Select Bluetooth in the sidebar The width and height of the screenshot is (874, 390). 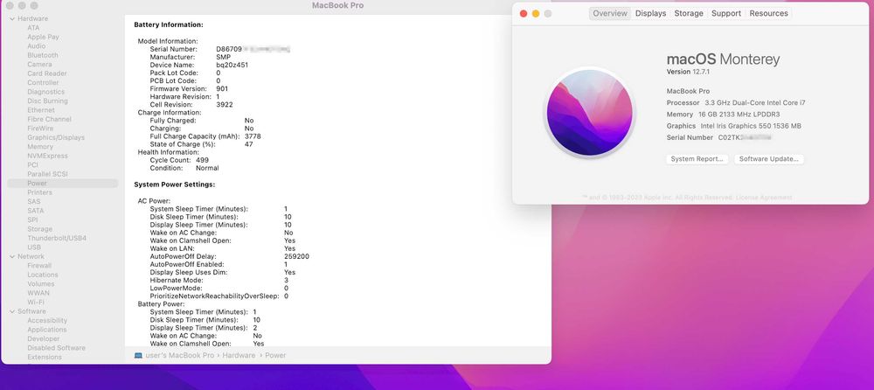click(x=42, y=55)
